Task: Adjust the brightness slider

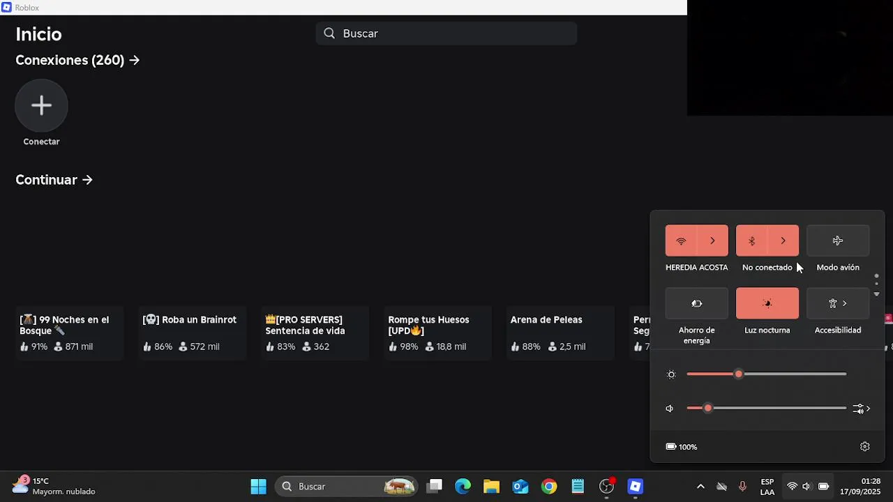Action: pyautogui.click(x=767, y=374)
